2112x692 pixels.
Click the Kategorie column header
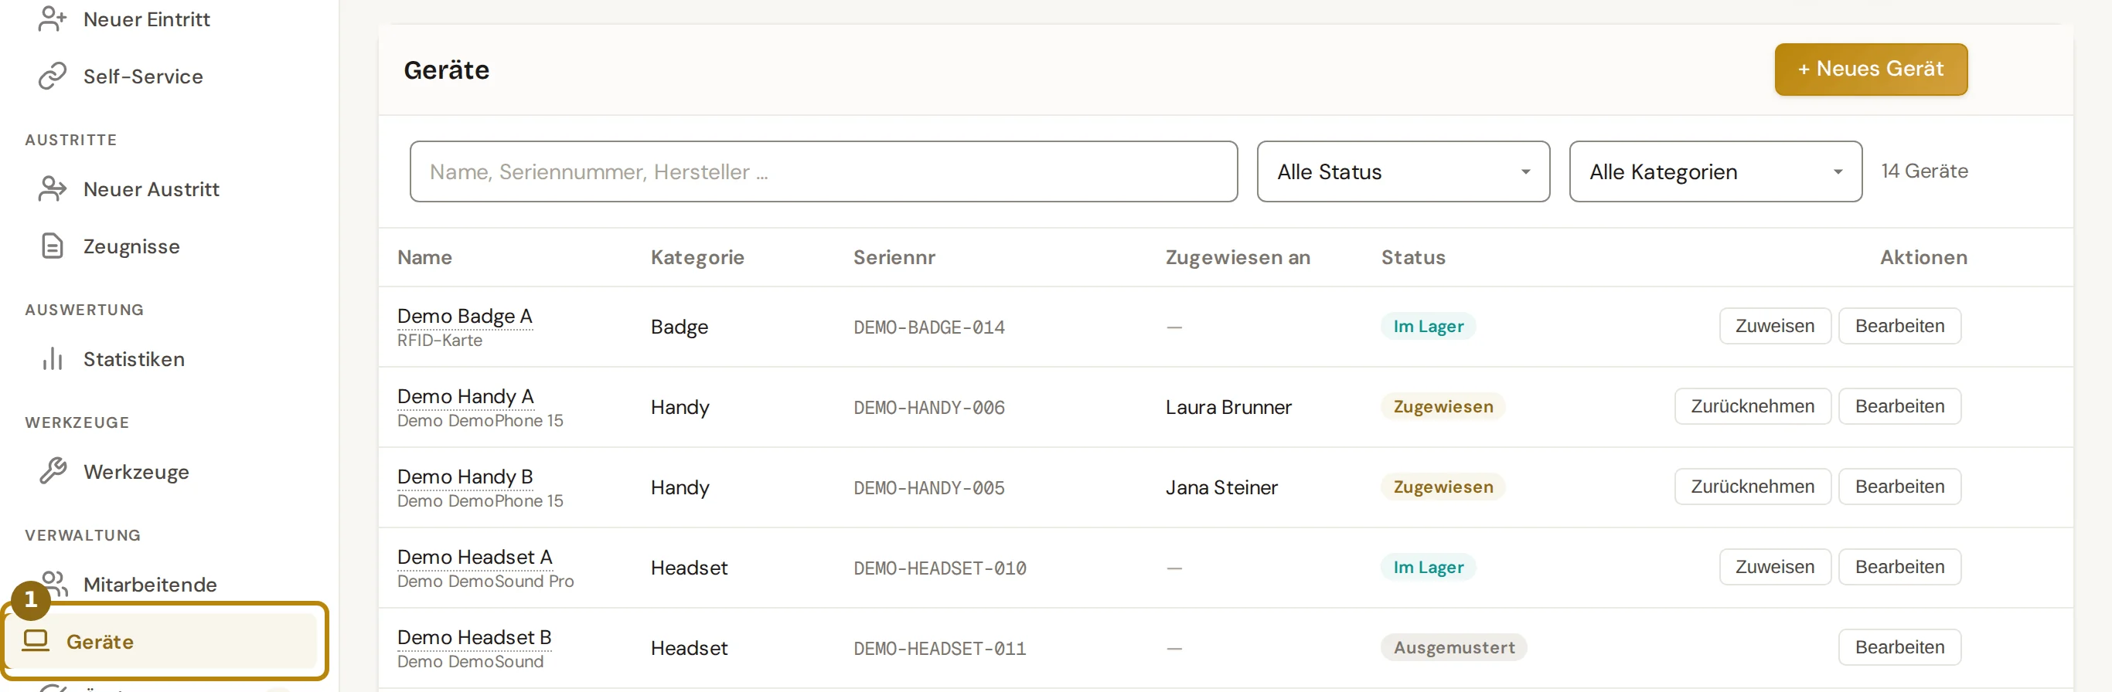tap(697, 257)
